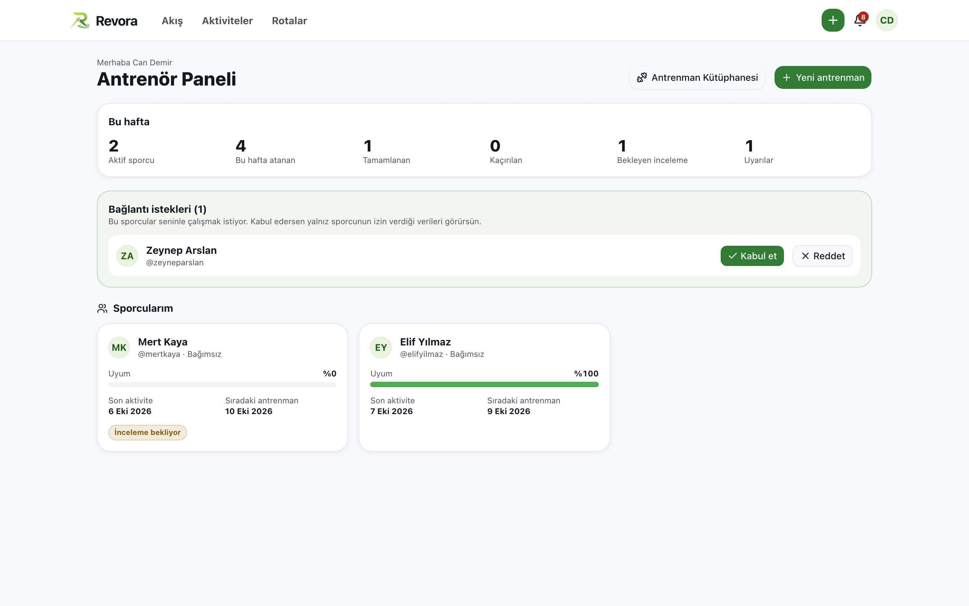The width and height of the screenshot is (969, 606).
Task: Open Antrenman Kütüphanesi
Action: 697,77
